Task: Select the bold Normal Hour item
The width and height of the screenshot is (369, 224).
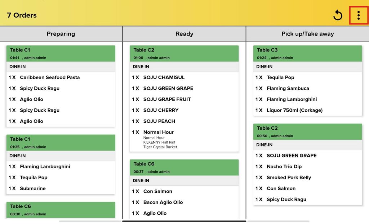Action: 159,132
